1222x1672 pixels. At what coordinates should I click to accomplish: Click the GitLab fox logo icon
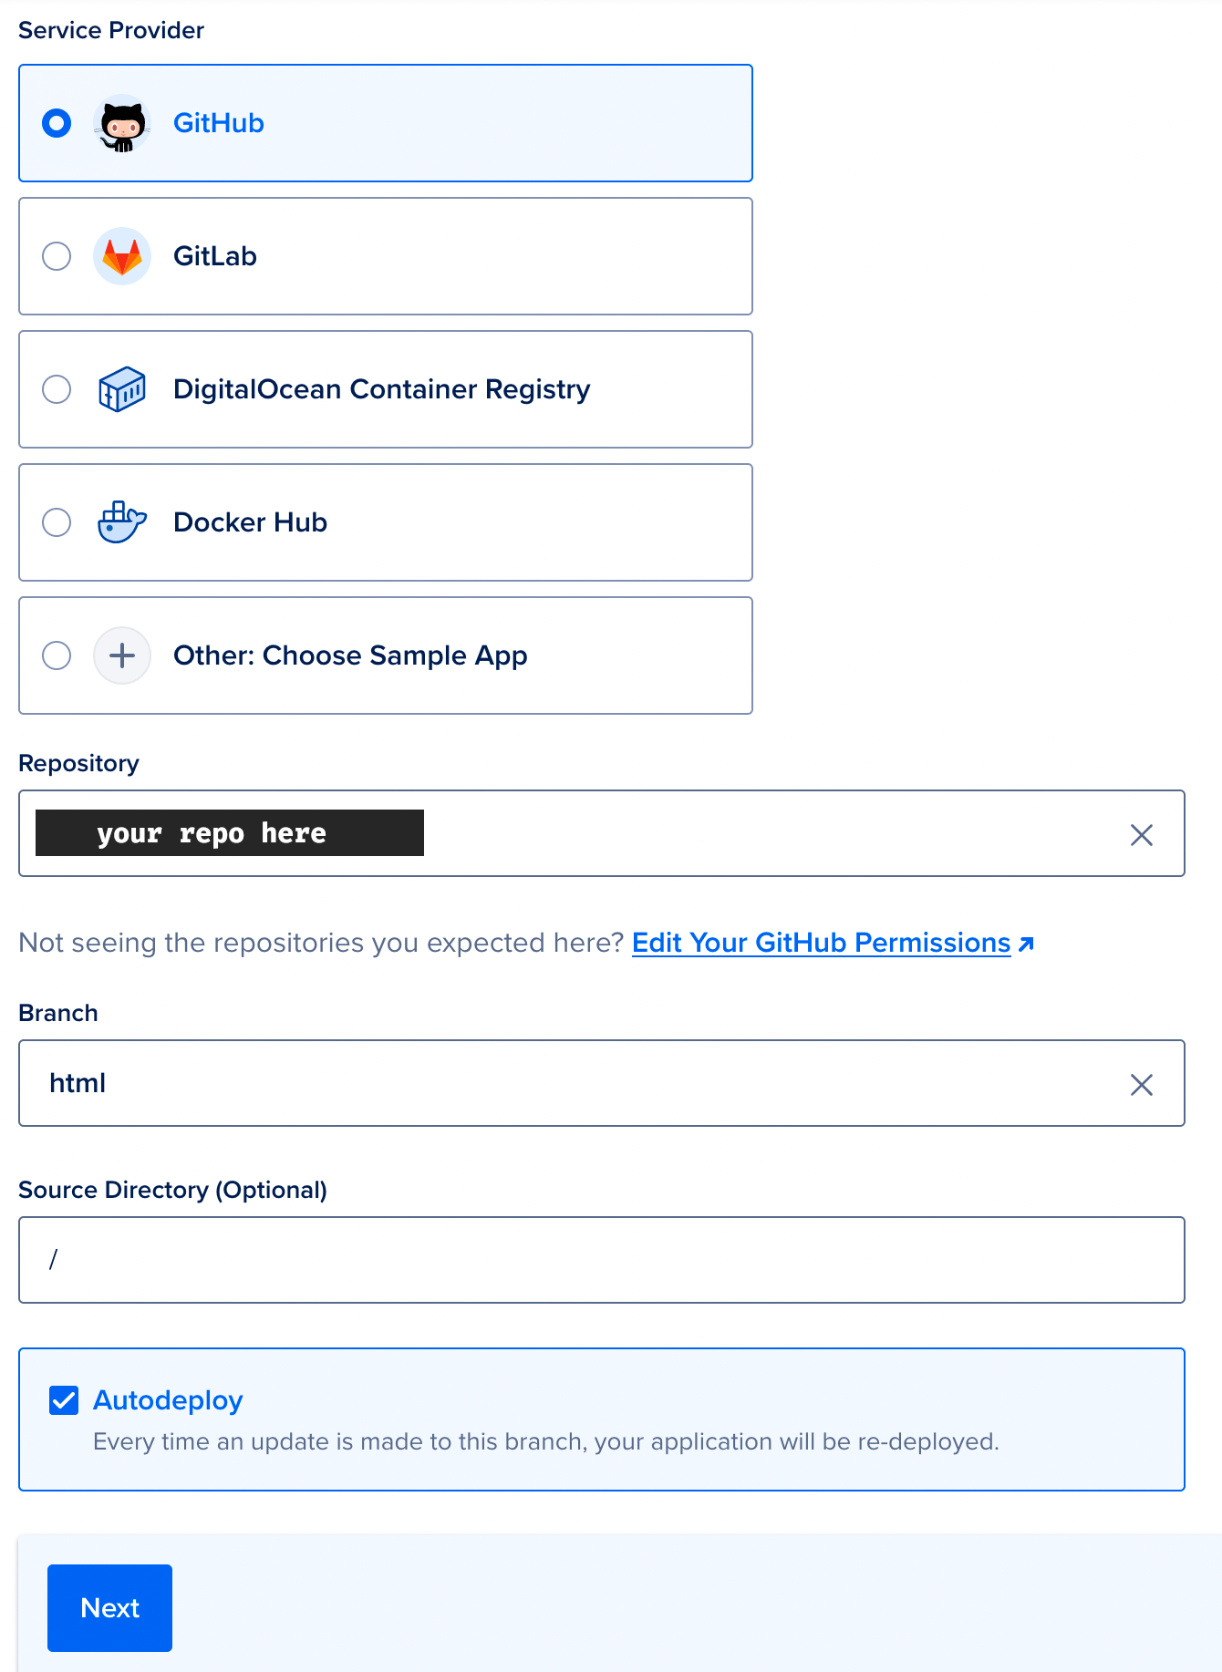[x=122, y=256]
